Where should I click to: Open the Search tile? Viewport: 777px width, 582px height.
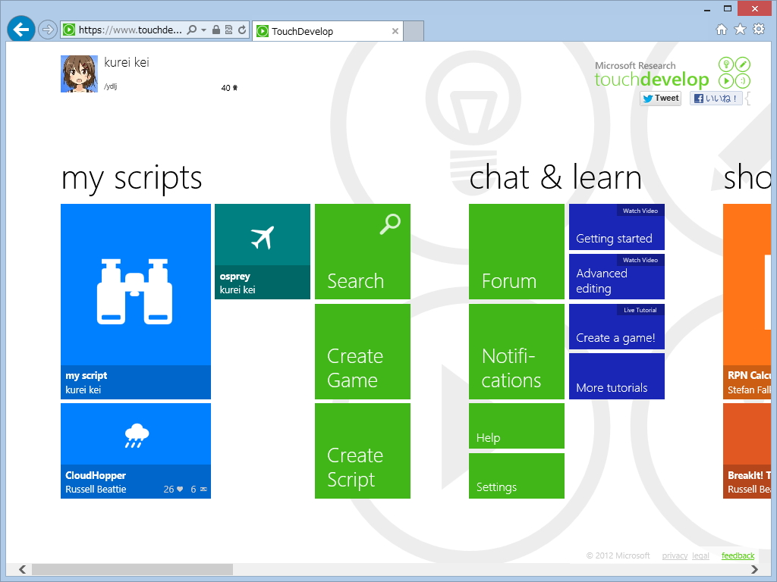pos(363,252)
